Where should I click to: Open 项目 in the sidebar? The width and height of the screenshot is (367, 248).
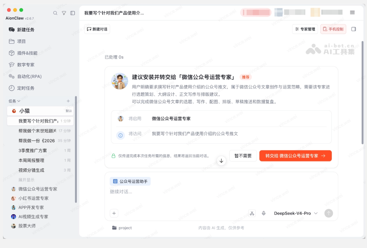click(17, 42)
